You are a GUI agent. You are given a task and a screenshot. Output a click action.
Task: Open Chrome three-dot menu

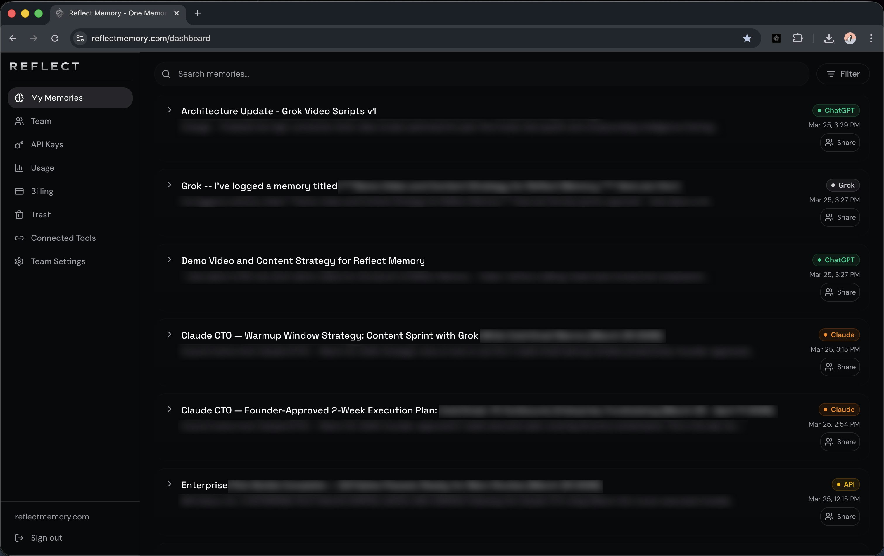click(871, 38)
